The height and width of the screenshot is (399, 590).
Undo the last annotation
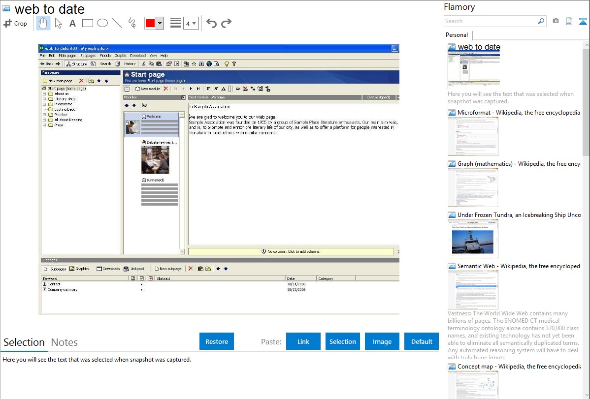coord(211,23)
